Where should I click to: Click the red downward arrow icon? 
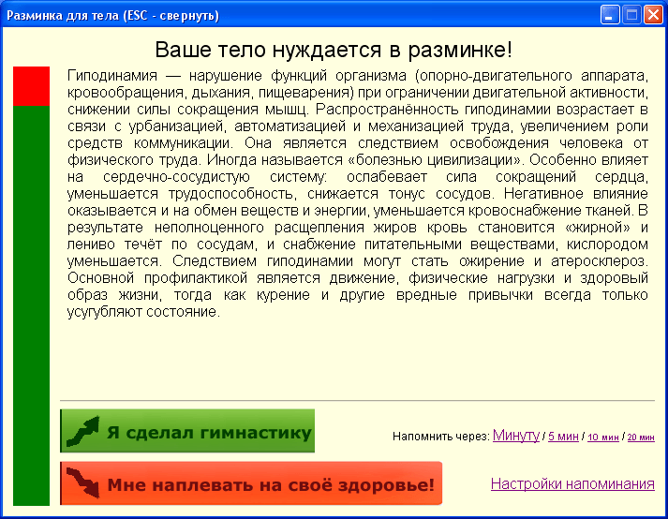pos(82,484)
